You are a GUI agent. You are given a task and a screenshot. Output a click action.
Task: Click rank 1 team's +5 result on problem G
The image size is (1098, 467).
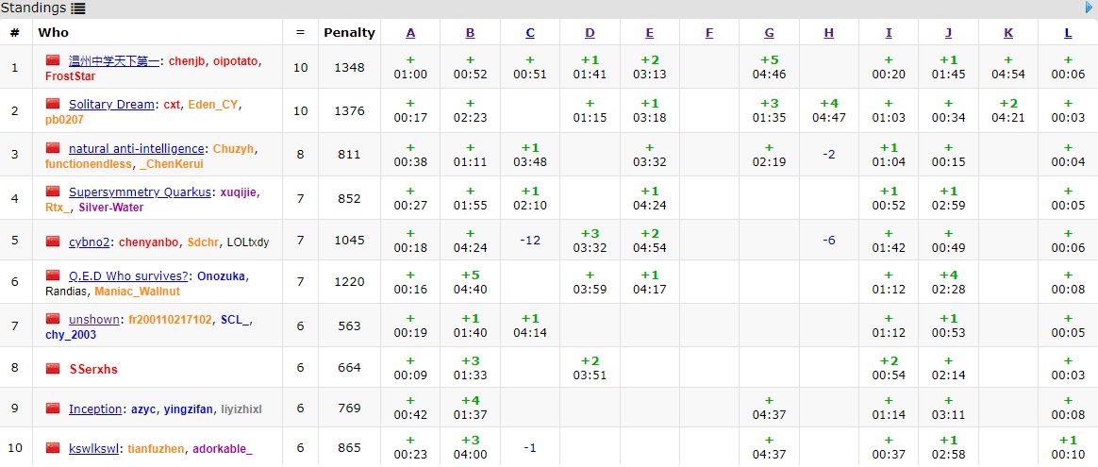[x=769, y=59]
